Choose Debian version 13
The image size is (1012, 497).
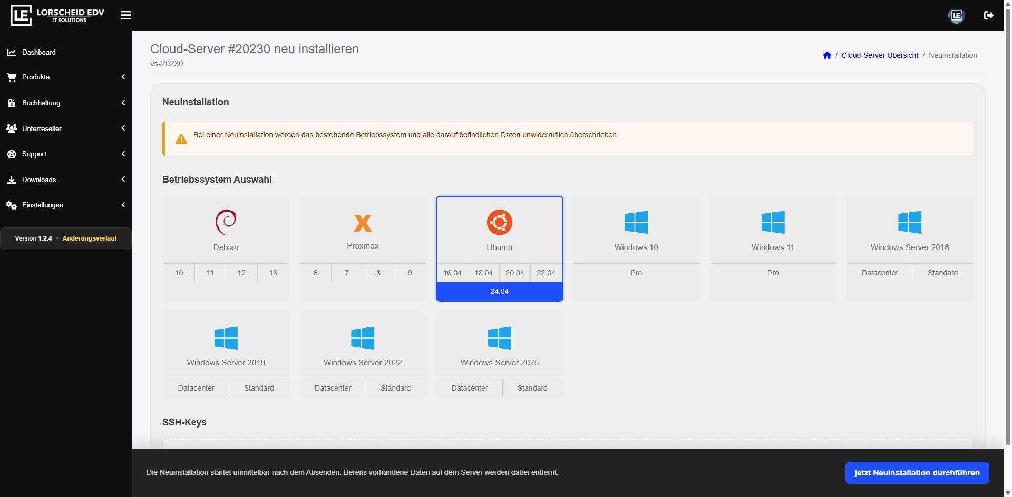coord(273,273)
